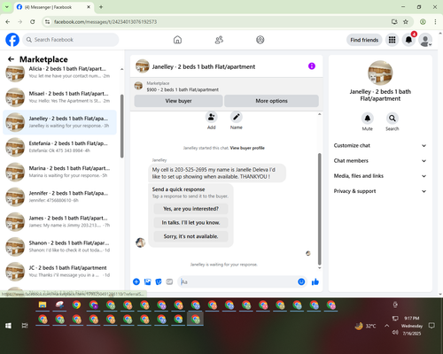The width and height of the screenshot is (443, 354).
Task: Open a new browser tab
Action: tap(101, 7)
